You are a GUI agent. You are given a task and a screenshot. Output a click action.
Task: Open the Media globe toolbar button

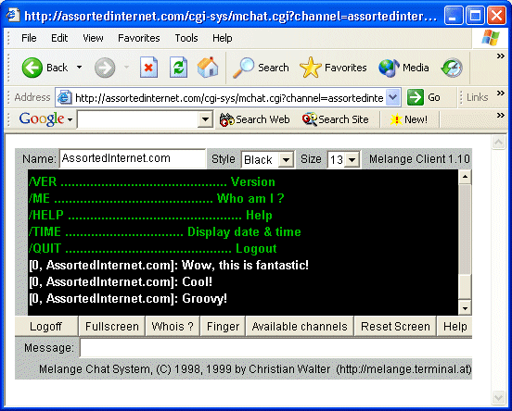click(x=403, y=68)
